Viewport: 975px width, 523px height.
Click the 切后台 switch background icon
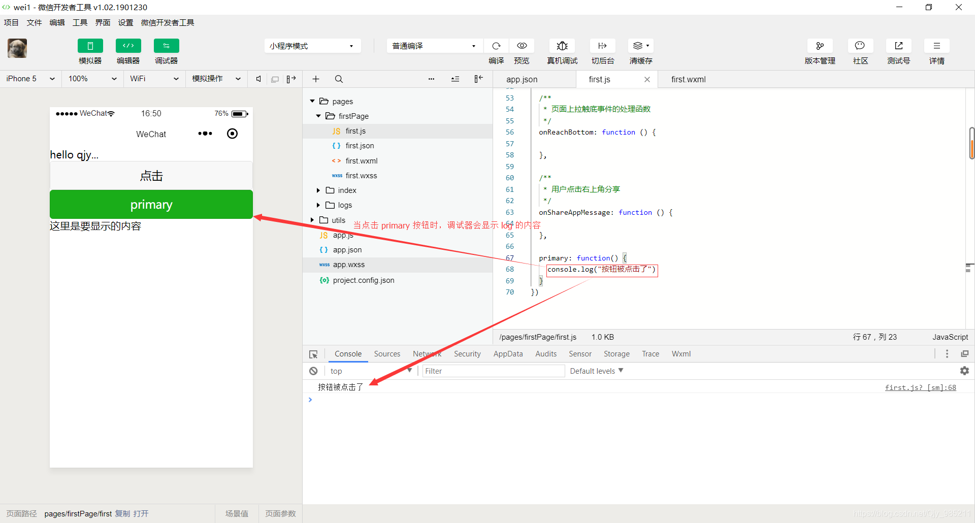point(603,46)
